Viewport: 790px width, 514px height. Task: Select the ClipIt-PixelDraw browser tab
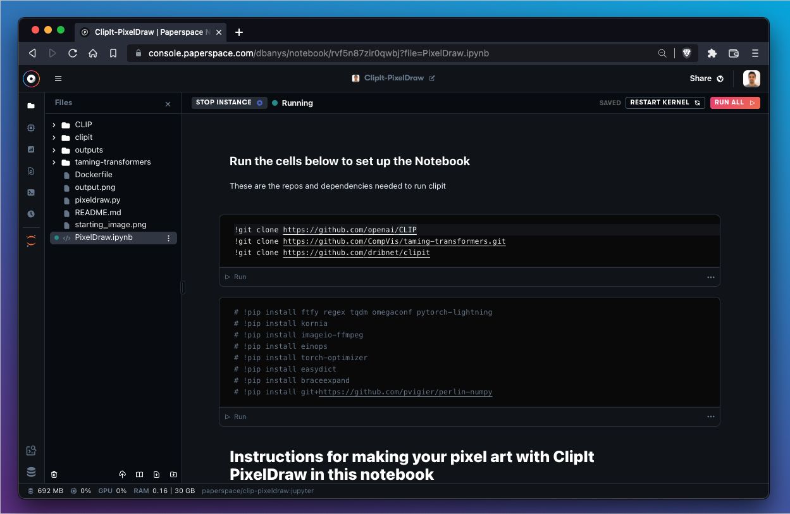pyautogui.click(x=151, y=32)
